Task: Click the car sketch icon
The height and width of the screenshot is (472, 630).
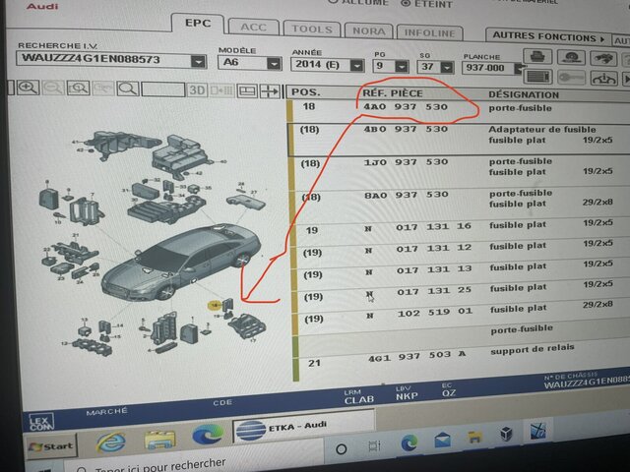Action: (603, 59)
